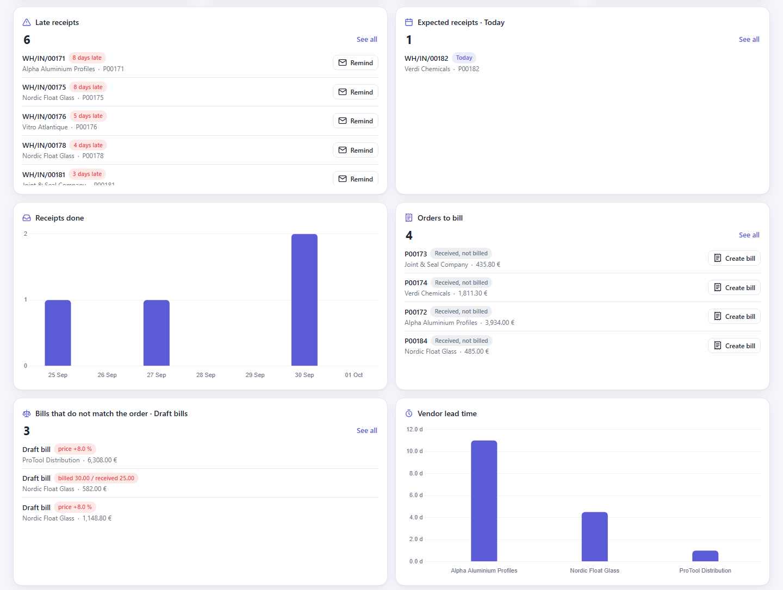Open the ProTool Distribution draft bill
This screenshot has height=590, width=783.
[x=200, y=455]
